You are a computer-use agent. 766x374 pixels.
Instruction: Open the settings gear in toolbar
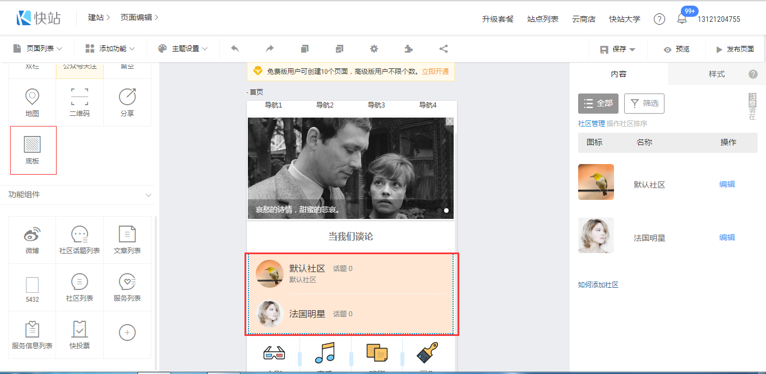coord(374,49)
